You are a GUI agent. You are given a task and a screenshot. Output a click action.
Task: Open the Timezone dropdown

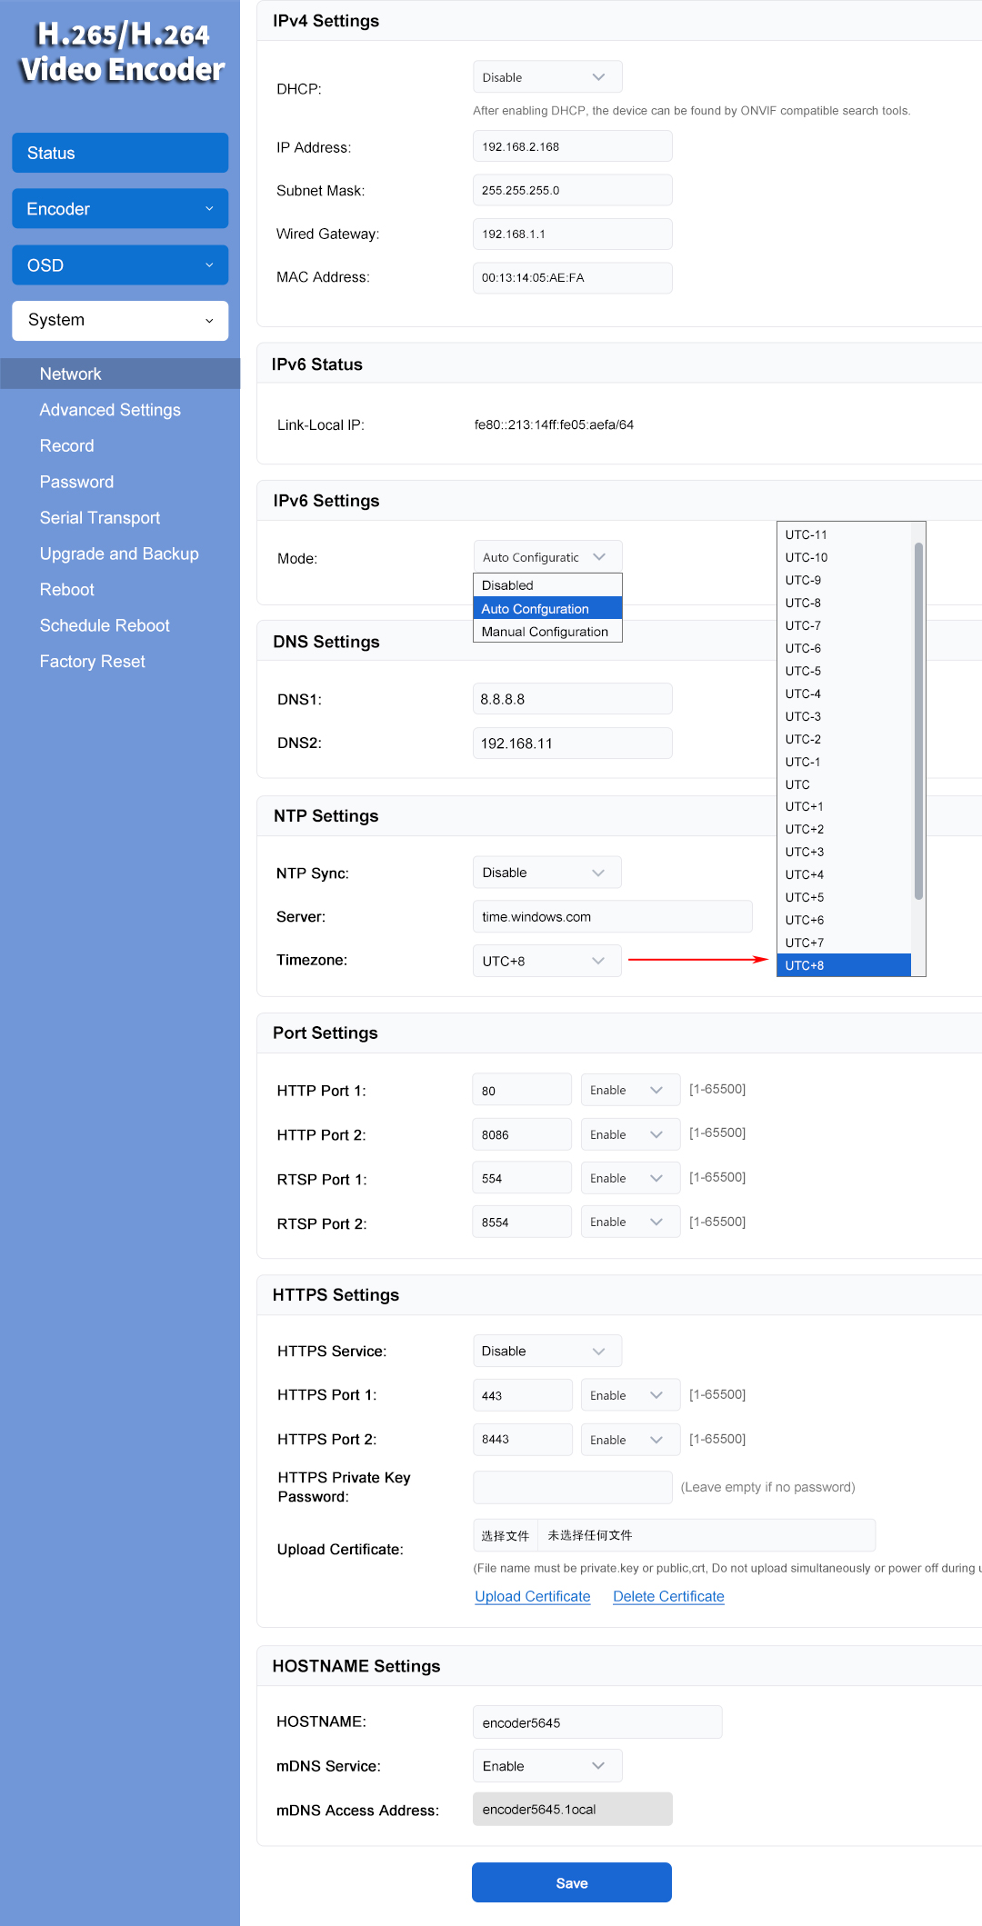pyautogui.click(x=547, y=961)
